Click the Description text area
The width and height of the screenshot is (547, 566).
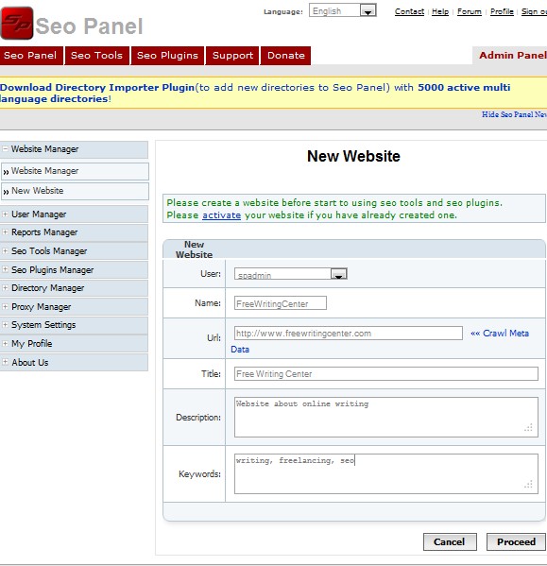386,417
